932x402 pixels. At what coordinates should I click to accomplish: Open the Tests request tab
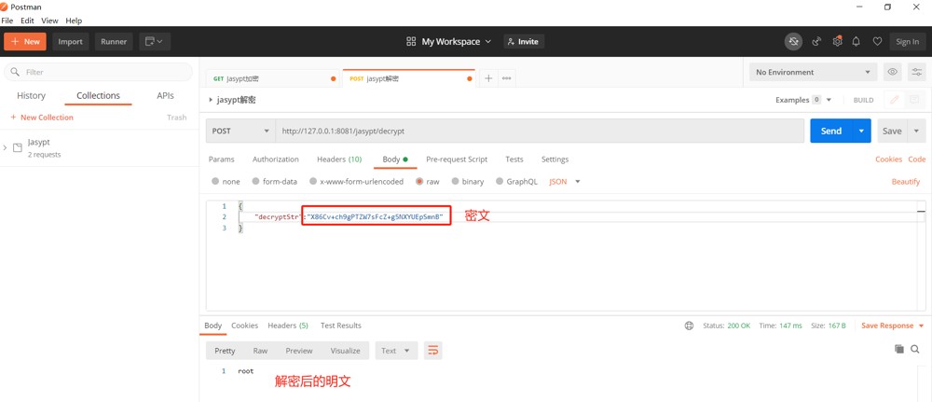(x=514, y=159)
